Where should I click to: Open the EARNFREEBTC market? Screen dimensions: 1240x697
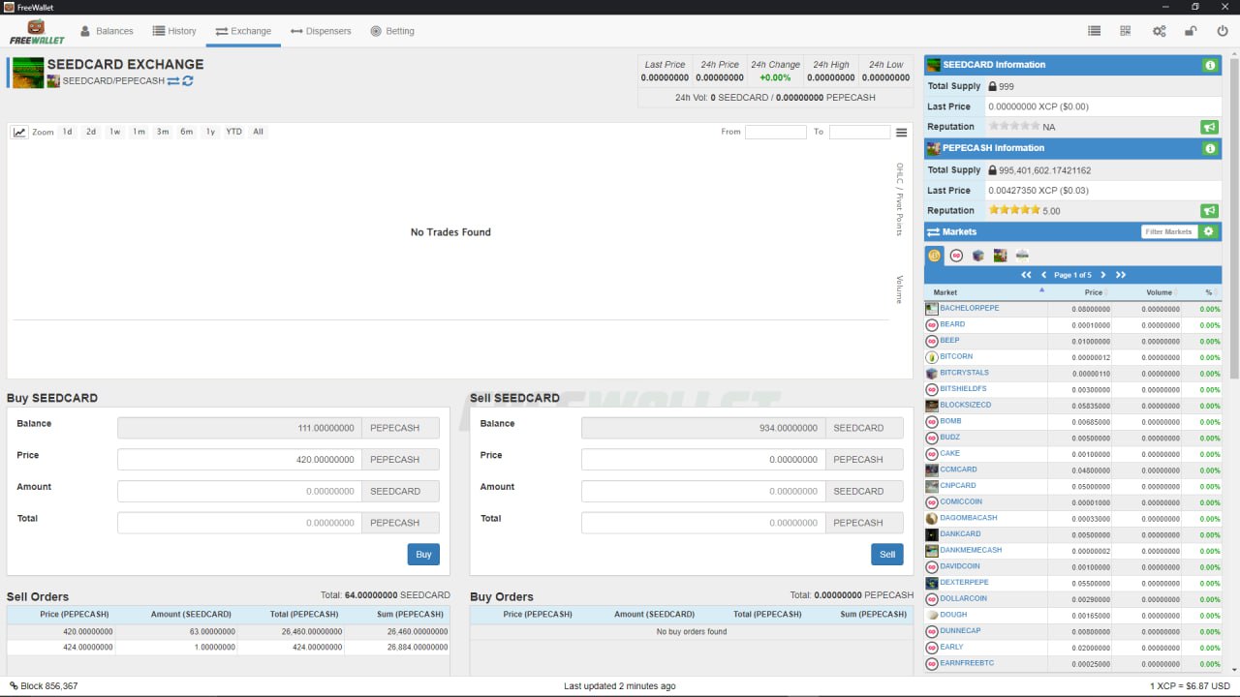(x=967, y=663)
